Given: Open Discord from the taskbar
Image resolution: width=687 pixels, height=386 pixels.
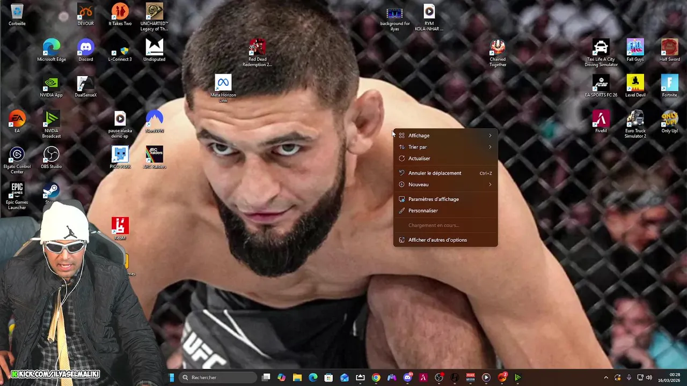Looking at the screenshot, I should 408,377.
